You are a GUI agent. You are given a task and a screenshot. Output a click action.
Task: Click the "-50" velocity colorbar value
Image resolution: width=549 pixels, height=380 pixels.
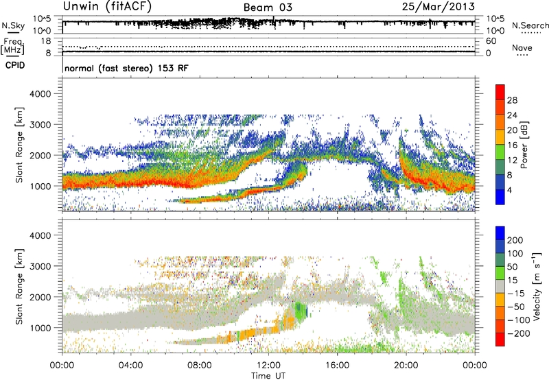[515, 307]
